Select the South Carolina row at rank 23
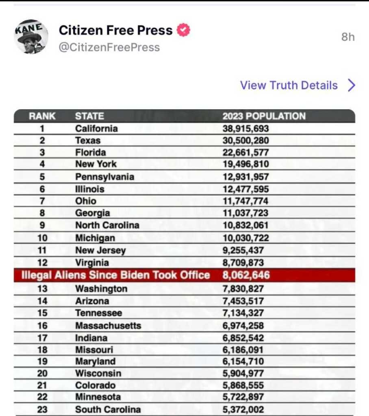Viewport: 369px width, 416px height. (108, 409)
